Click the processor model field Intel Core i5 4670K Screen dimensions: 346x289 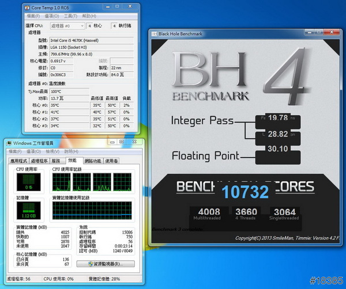(92, 40)
